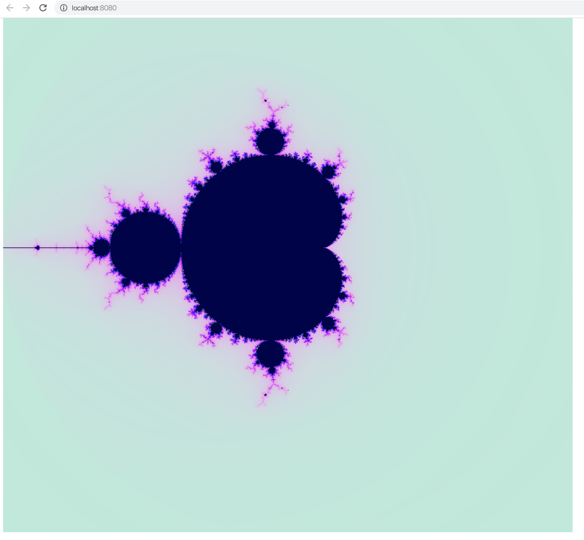Click the localhost:8080 URL text
The image size is (584, 540).
point(93,8)
